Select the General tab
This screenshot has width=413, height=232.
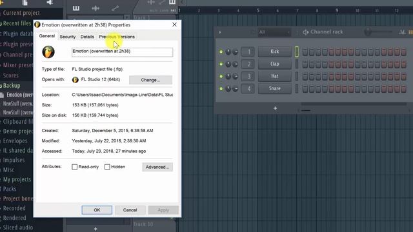(x=47, y=36)
